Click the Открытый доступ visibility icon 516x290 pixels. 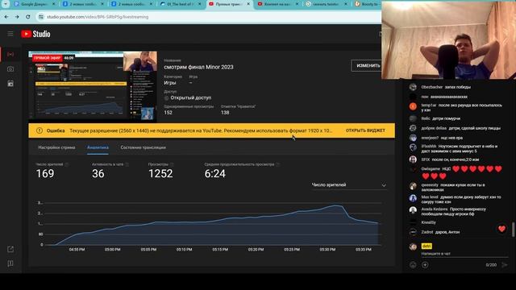(167, 98)
